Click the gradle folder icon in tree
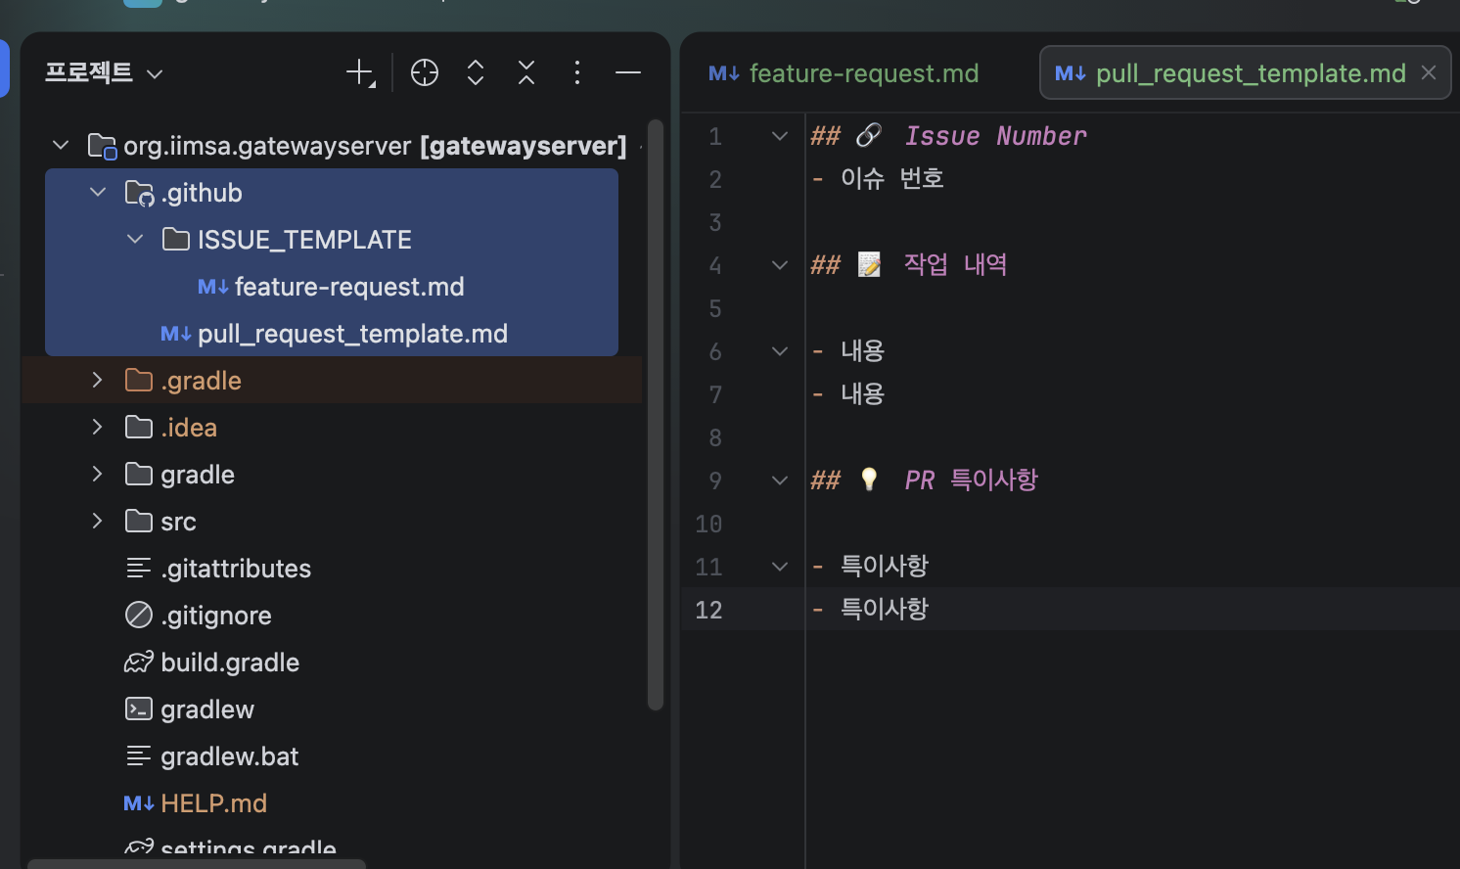The height and width of the screenshot is (869, 1460). tap(139, 475)
